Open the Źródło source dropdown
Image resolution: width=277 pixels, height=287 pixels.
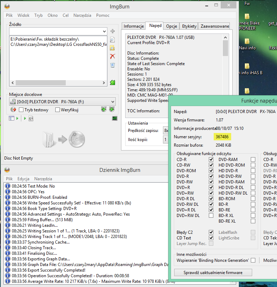104,31
